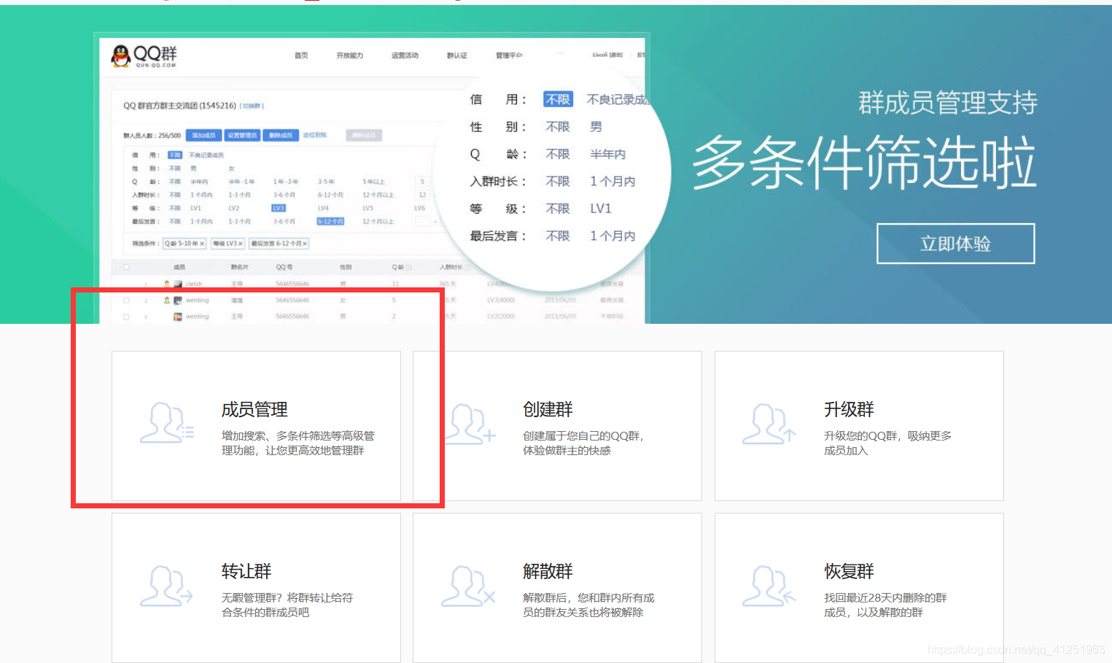Select the 管理平台 nav item
This screenshot has height=663, width=1112.
(509, 55)
